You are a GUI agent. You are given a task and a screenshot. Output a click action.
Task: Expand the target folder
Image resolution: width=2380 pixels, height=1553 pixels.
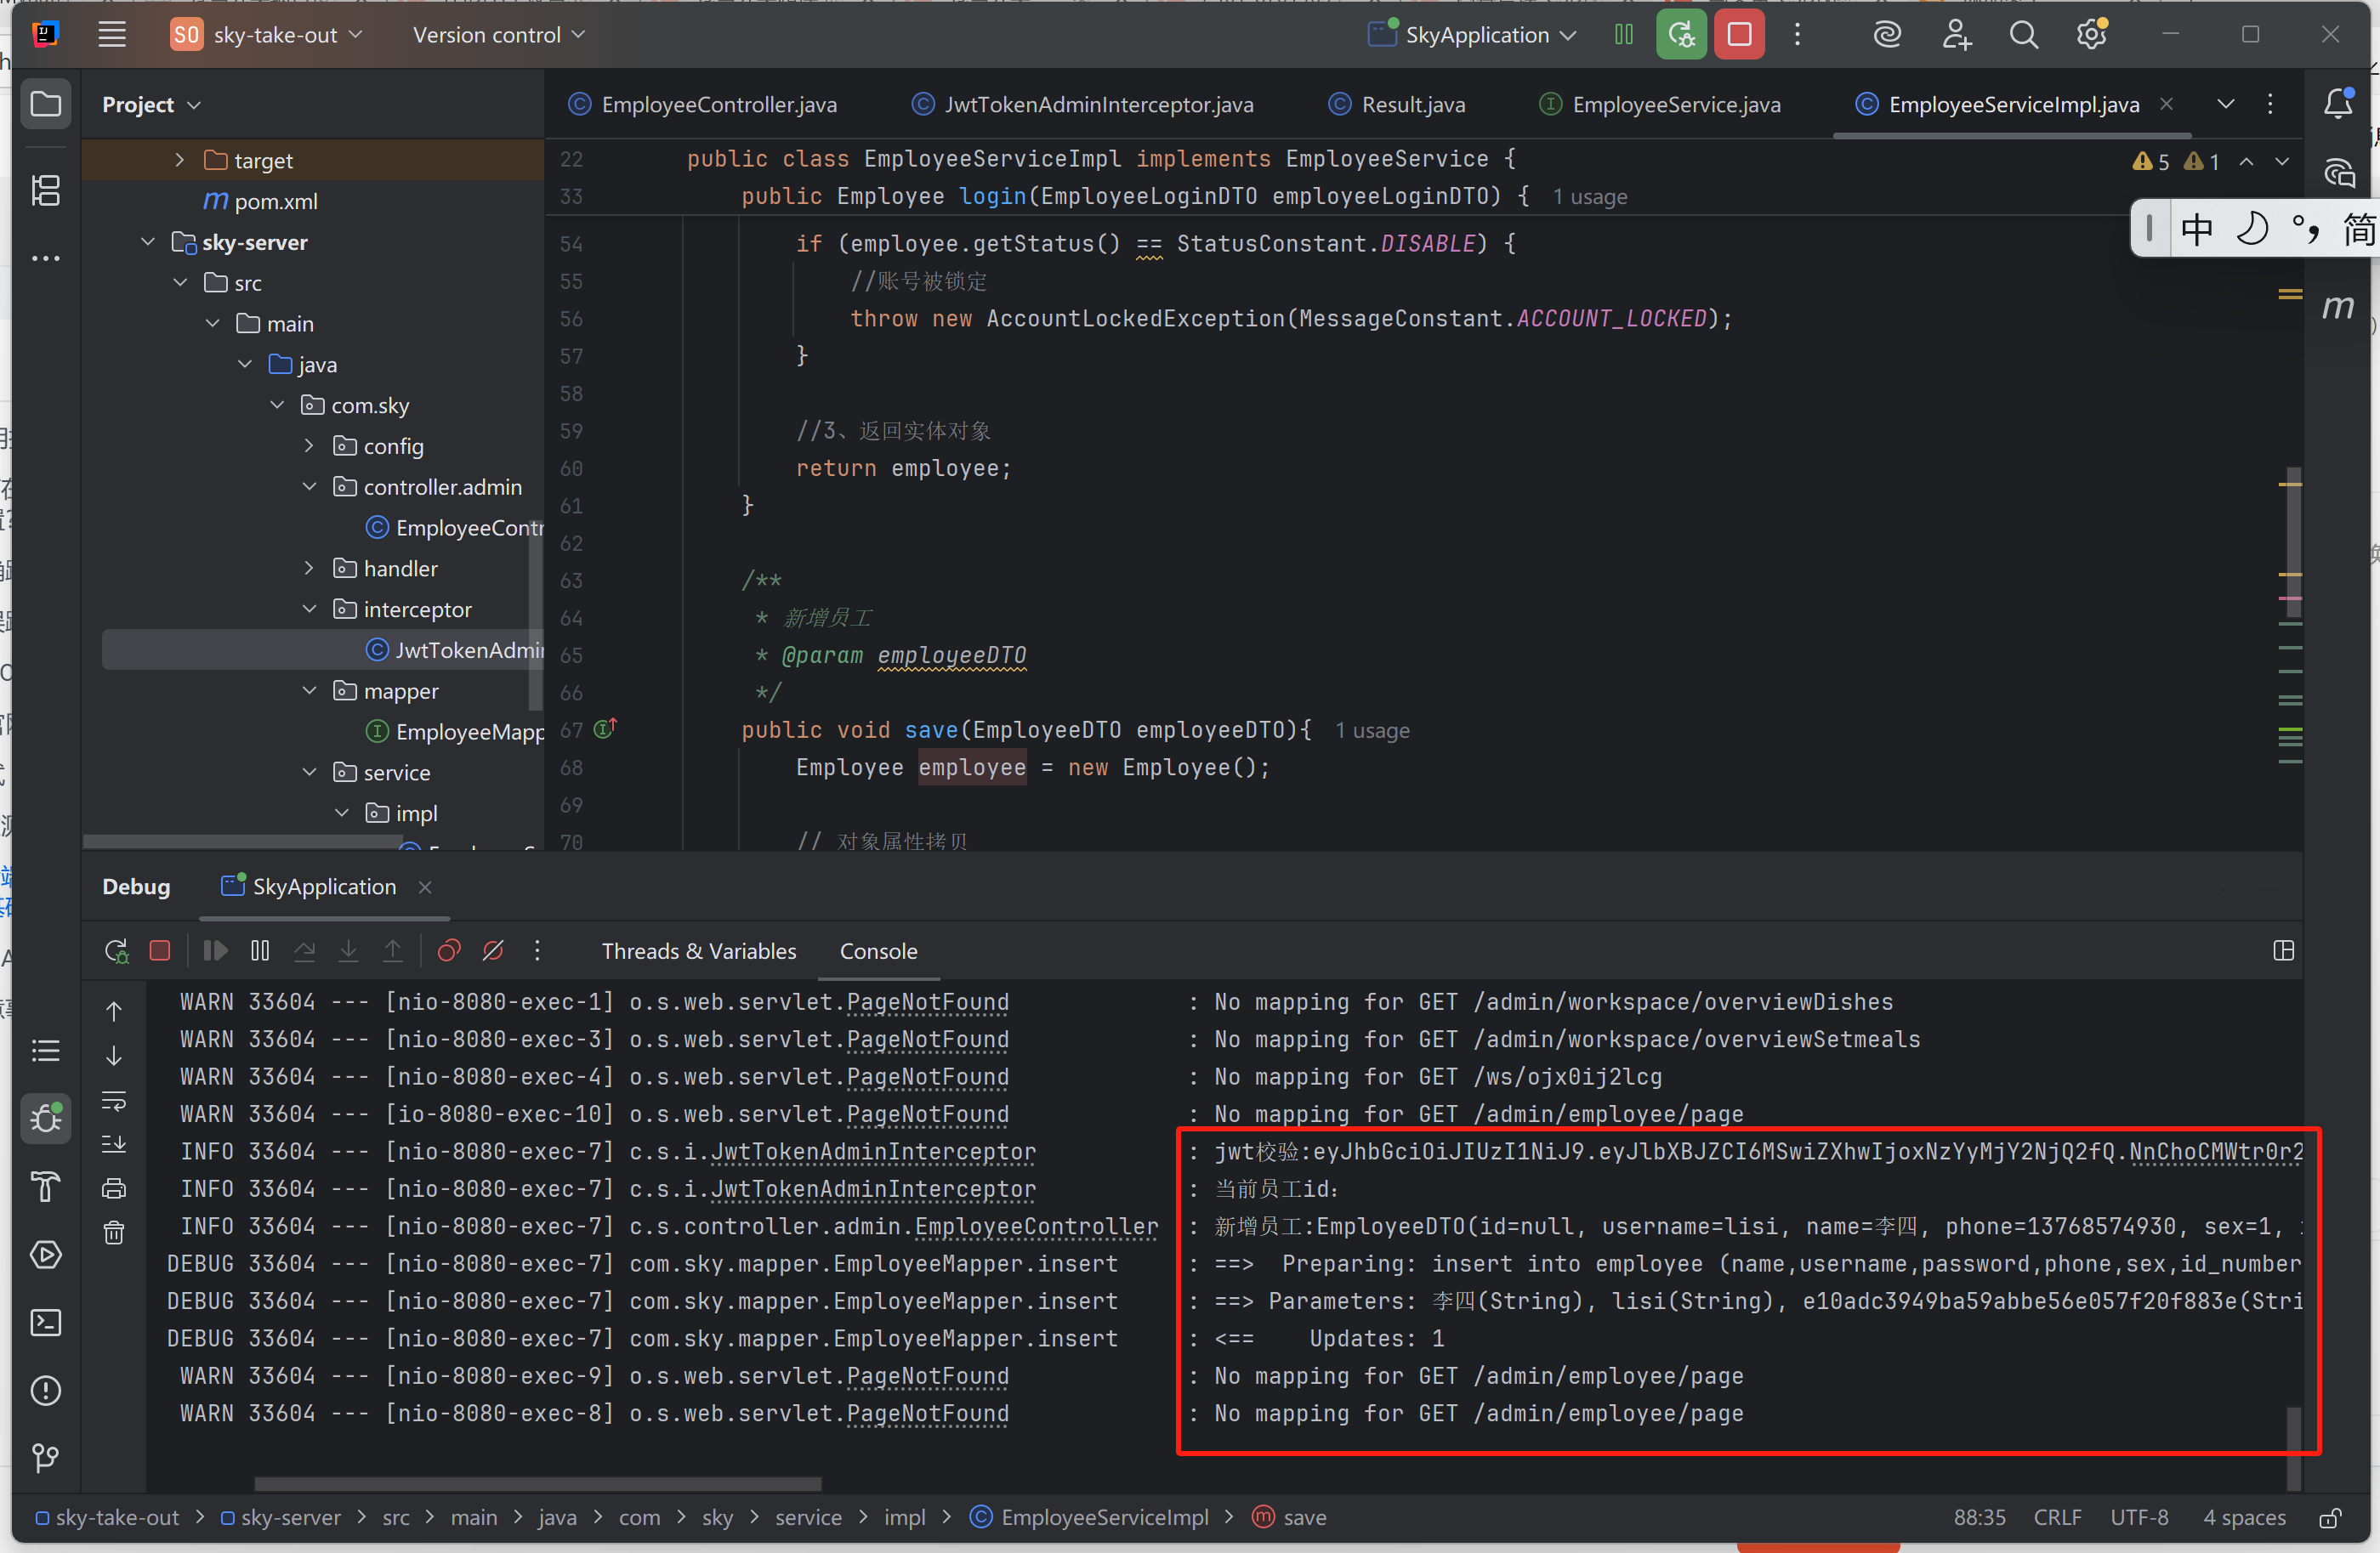coord(179,160)
